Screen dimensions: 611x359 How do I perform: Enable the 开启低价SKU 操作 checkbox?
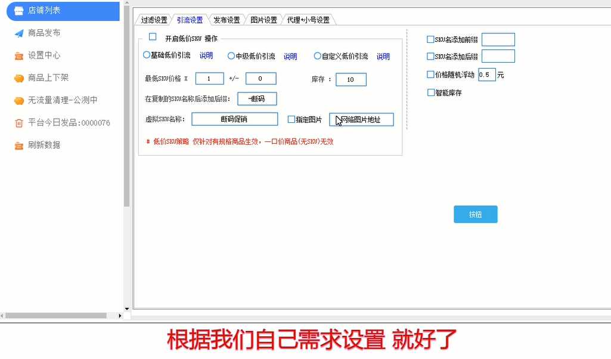(x=153, y=37)
